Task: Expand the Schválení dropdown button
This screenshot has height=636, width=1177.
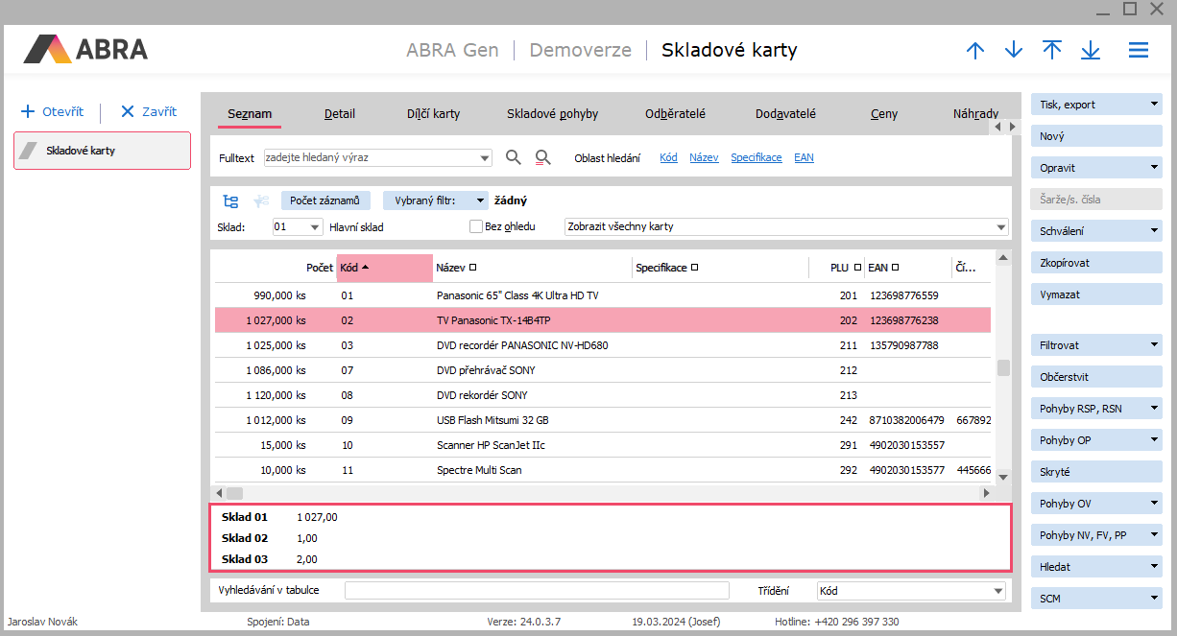Action: [1155, 231]
